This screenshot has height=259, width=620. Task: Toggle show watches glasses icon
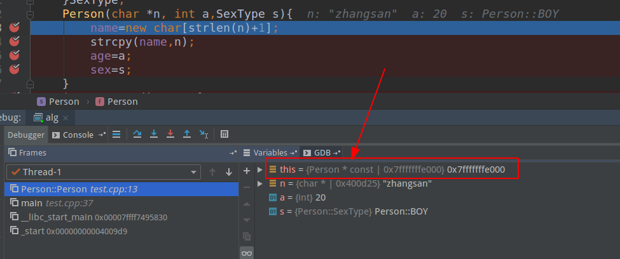247,253
